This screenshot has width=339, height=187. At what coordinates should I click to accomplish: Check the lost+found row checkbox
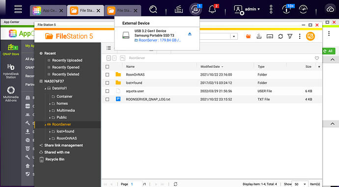pos(107,83)
